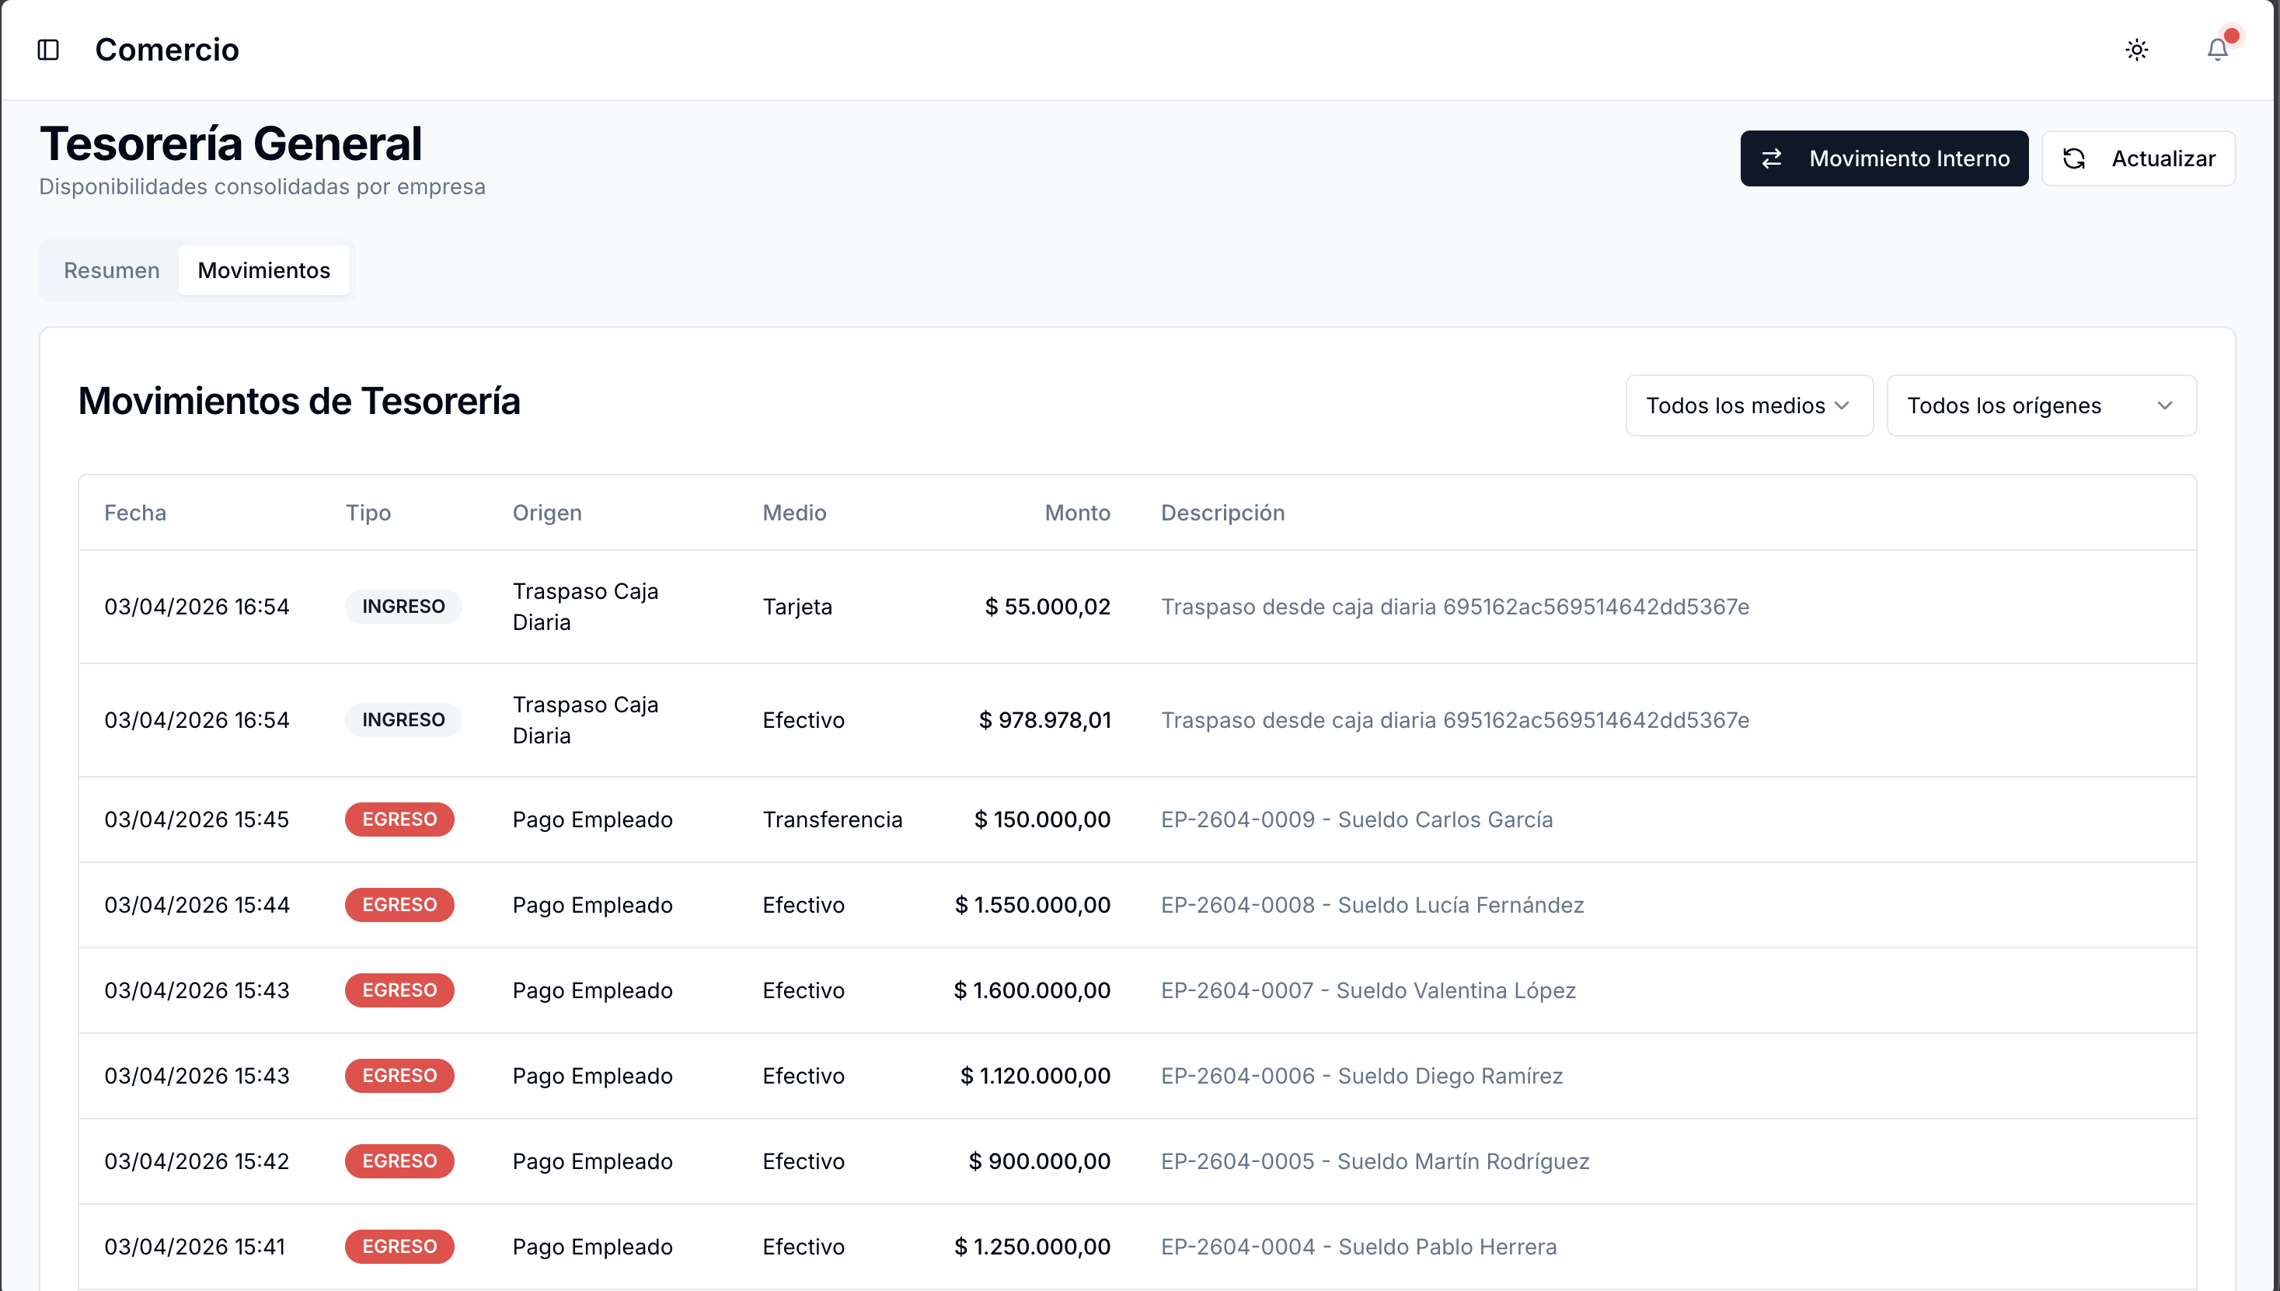
Task: Toggle the sidebar panel icon
Action: click(48, 50)
